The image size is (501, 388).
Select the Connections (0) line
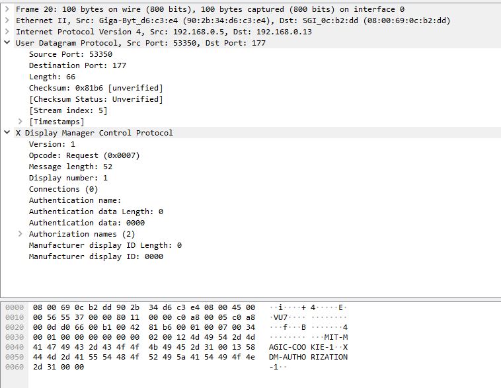pyautogui.click(x=63, y=189)
